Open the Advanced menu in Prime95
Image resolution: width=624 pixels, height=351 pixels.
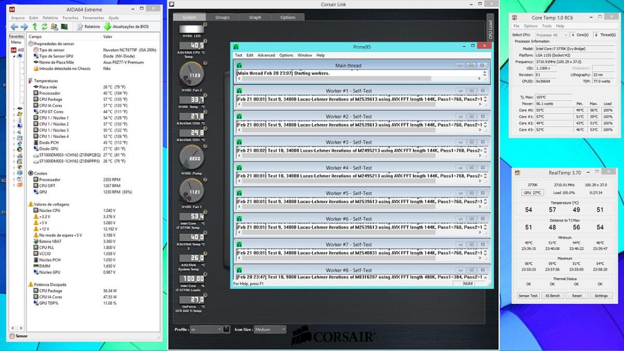pos(266,55)
